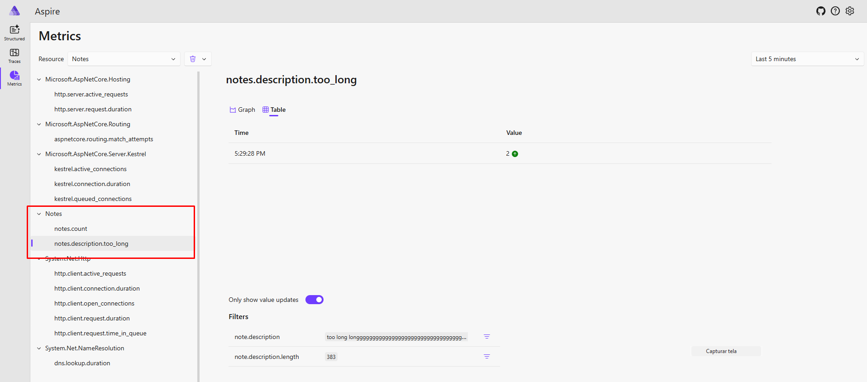Select the Table tab
867x382 pixels.
point(274,110)
